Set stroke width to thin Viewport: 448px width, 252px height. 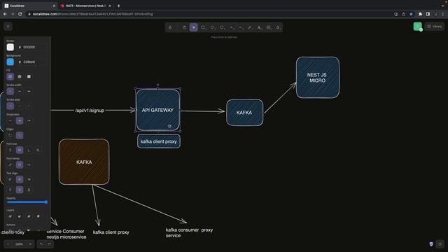(x=10, y=91)
